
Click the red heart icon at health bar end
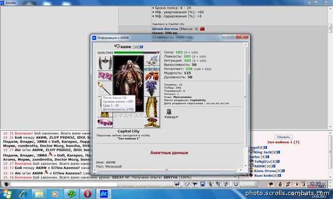[x=158, y=53]
